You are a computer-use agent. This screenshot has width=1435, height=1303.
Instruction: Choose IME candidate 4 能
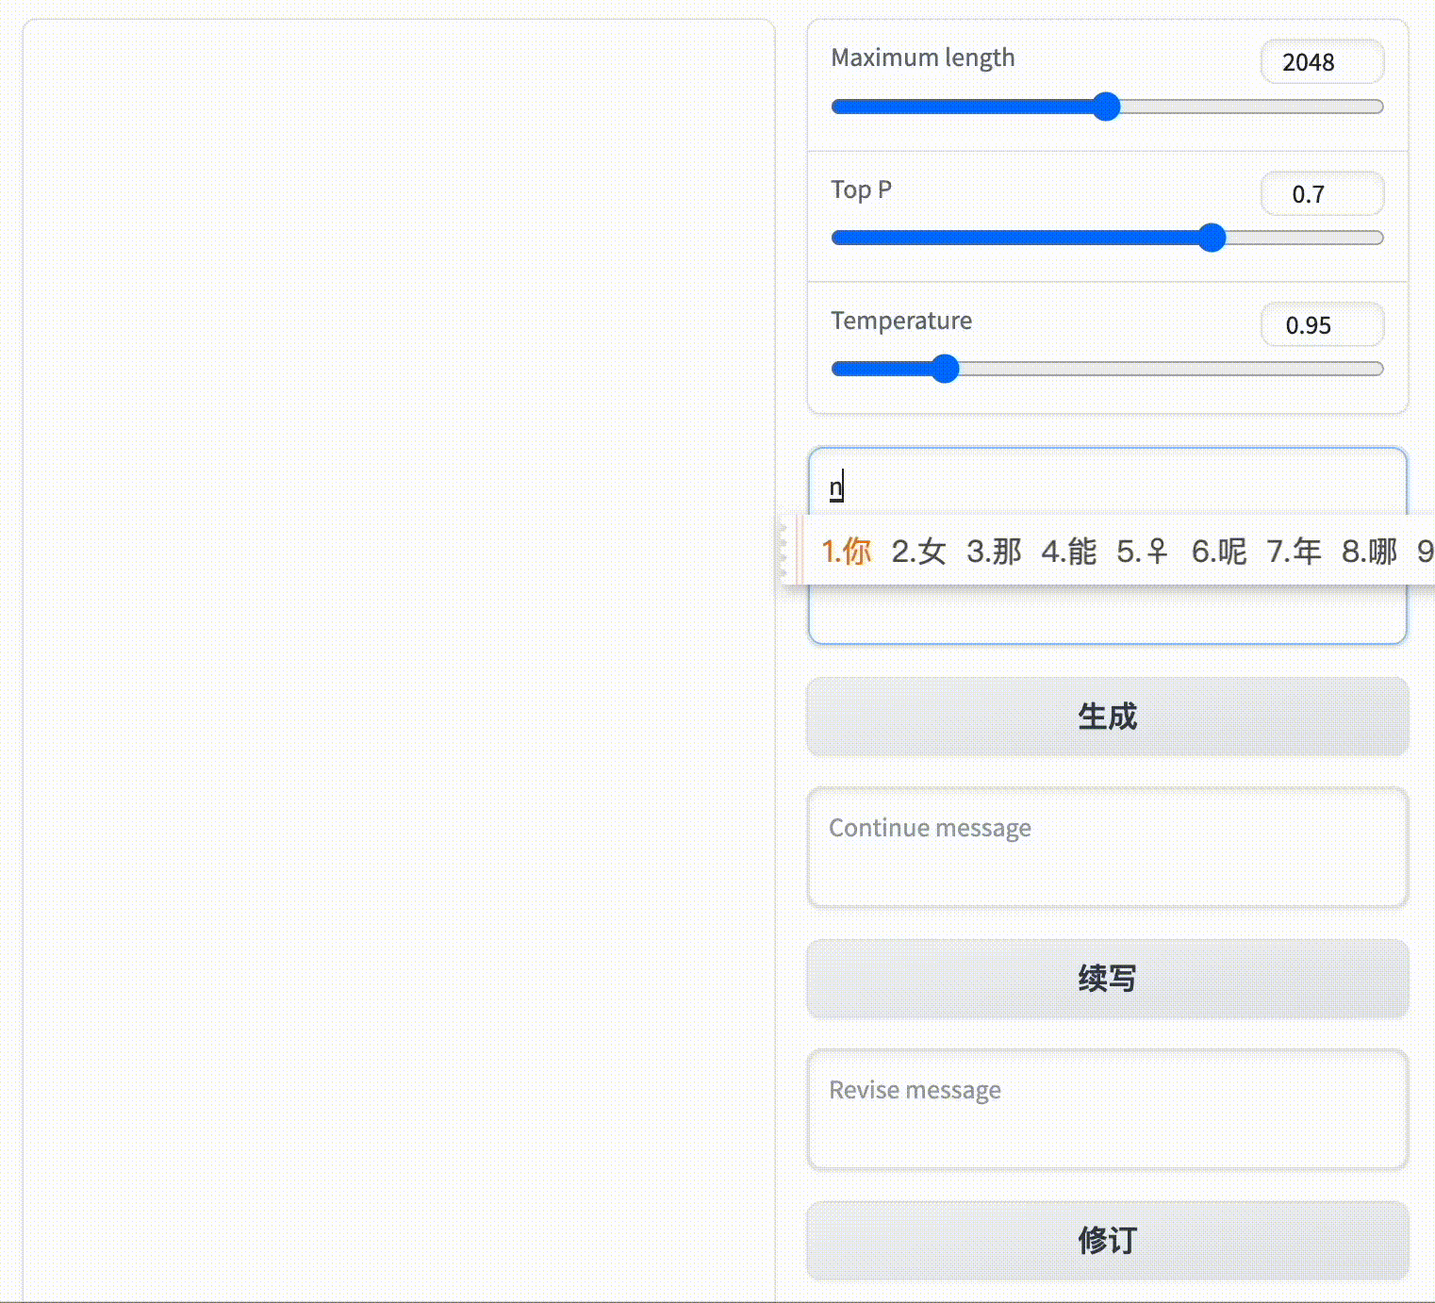tap(1069, 551)
